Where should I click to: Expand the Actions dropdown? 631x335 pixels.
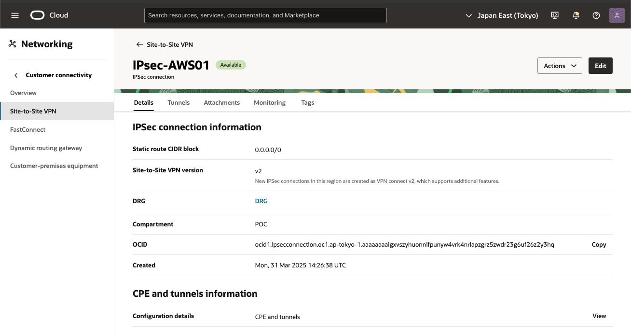pyautogui.click(x=560, y=66)
